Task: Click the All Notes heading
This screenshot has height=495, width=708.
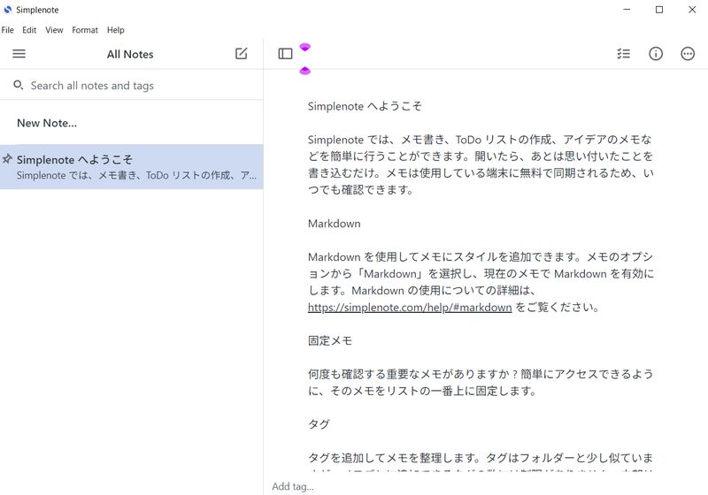Action: (130, 54)
